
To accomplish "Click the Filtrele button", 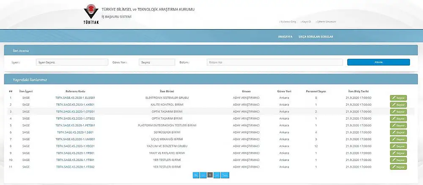I will [379, 62].
